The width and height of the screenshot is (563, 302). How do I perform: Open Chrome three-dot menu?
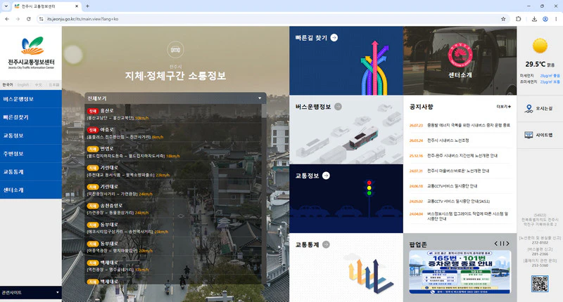tap(556, 19)
